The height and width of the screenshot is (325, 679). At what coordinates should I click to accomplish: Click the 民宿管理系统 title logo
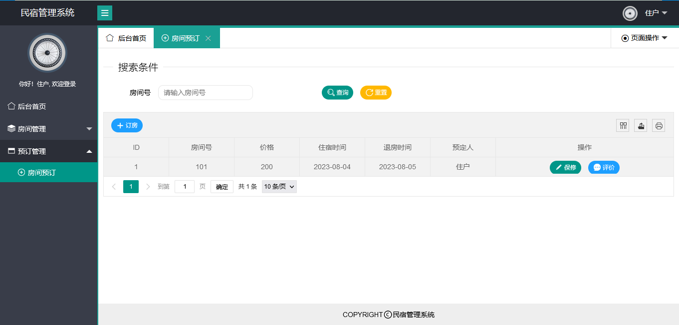(48, 13)
